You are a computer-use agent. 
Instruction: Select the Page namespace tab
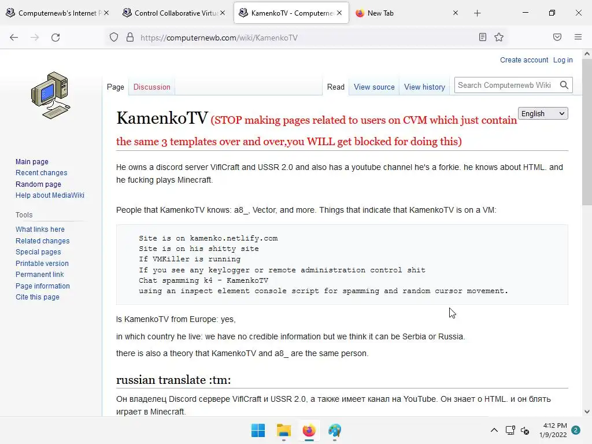click(x=116, y=87)
